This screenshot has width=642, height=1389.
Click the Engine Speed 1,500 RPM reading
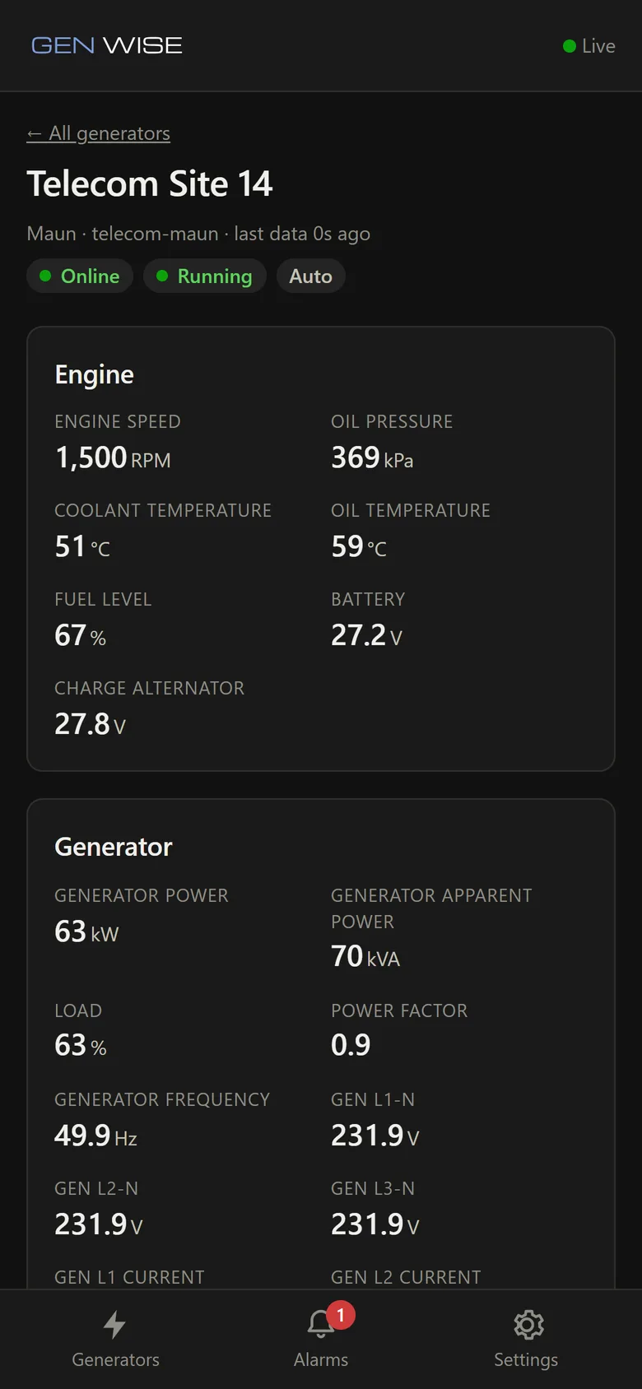click(113, 458)
